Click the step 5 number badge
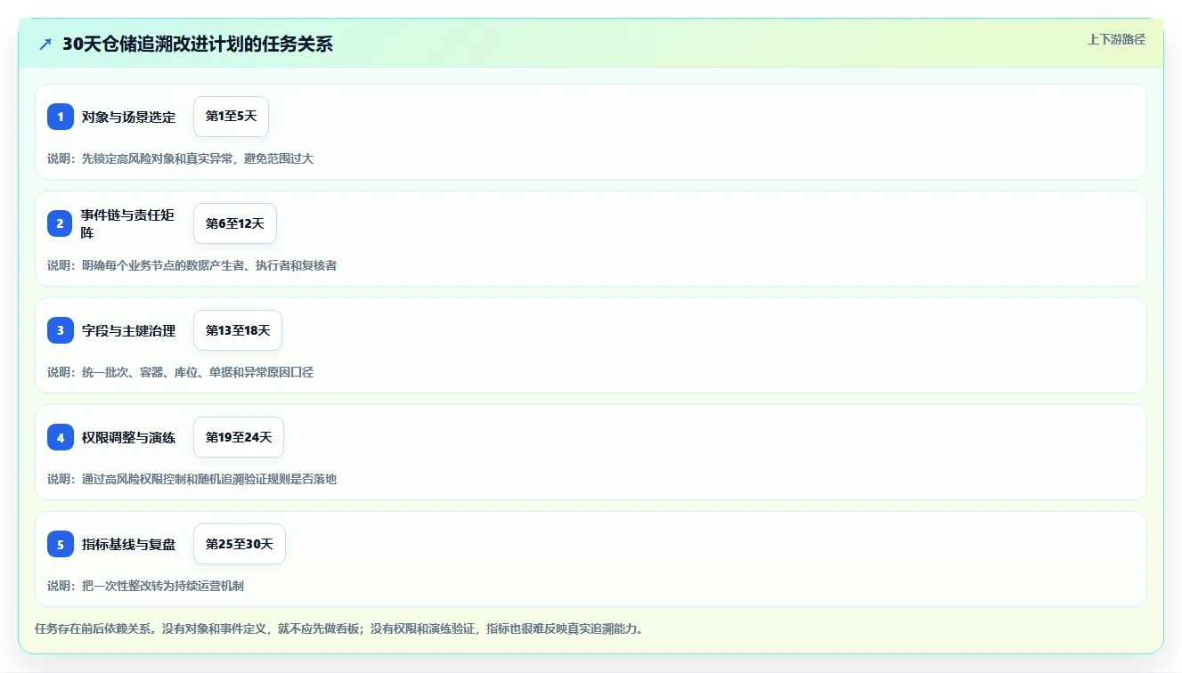Viewport: 1182px width, 673px height. click(x=61, y=544)
